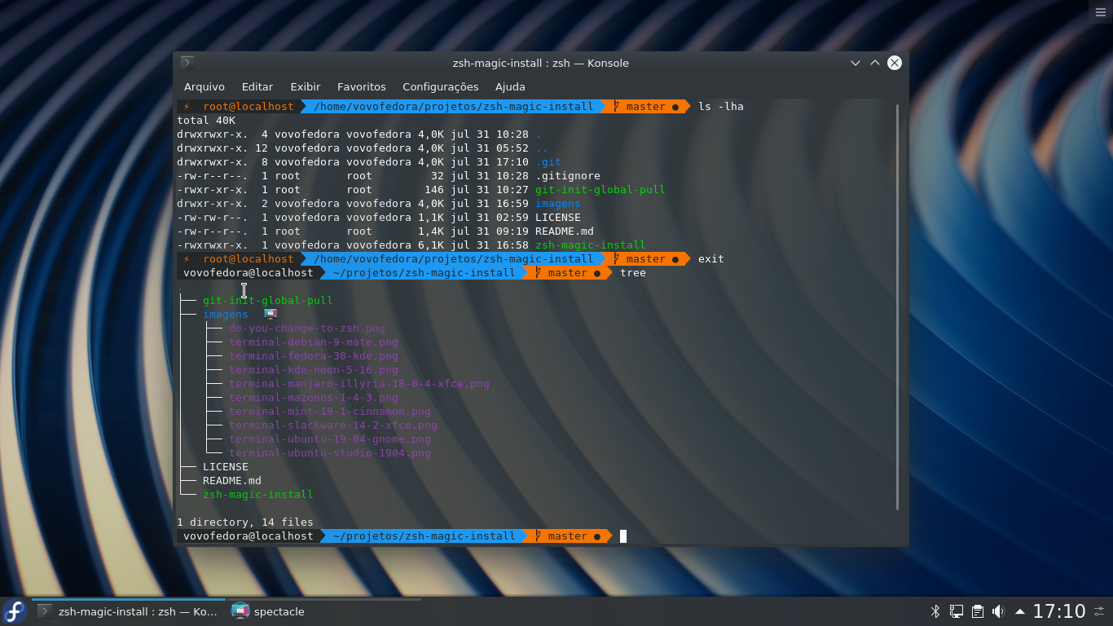Click terminal-ubuntu-19-04-gnome.png file name

[330, 439]
